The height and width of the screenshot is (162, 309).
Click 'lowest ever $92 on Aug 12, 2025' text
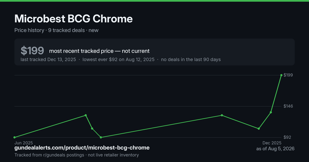(118, 59)
